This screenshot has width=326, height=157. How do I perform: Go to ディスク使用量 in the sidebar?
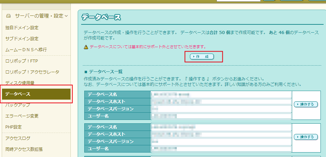point(20,83)
